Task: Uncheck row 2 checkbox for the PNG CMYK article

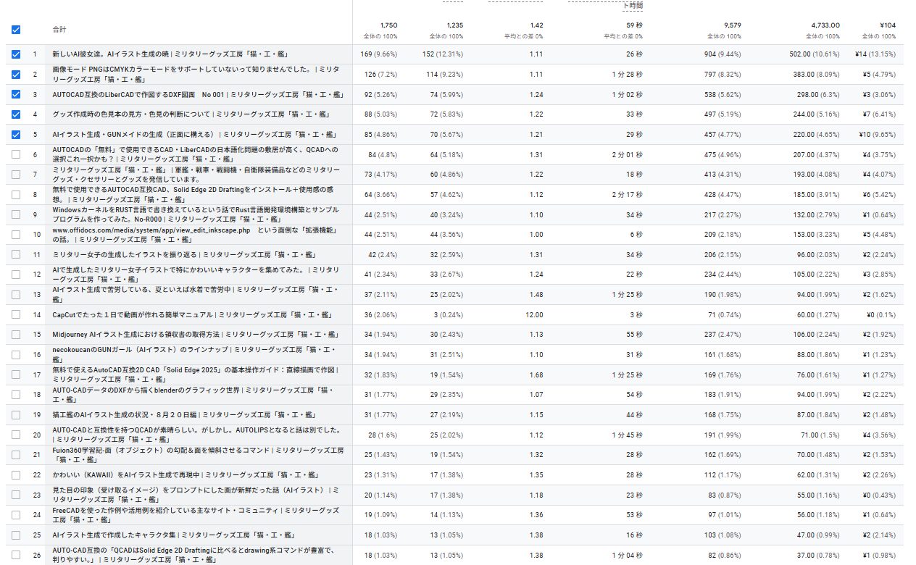Action: click(16, 74)
